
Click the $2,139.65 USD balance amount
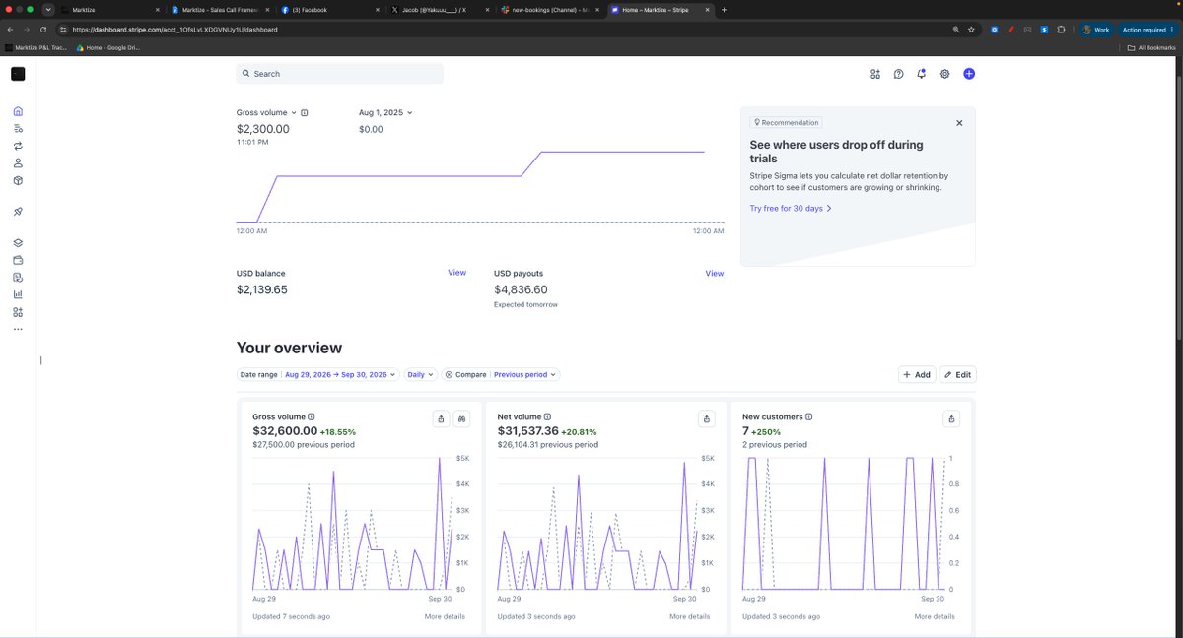click(x=262, y=290)
